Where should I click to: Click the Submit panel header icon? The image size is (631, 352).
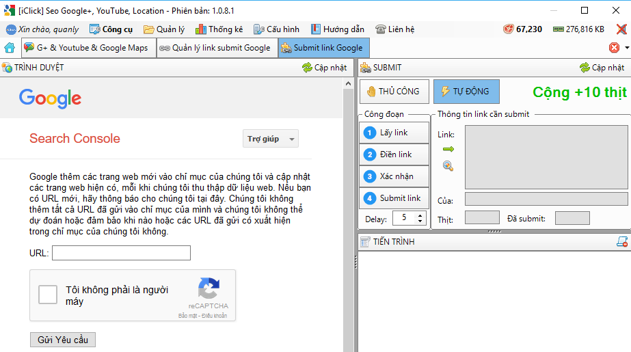(365, 68)
